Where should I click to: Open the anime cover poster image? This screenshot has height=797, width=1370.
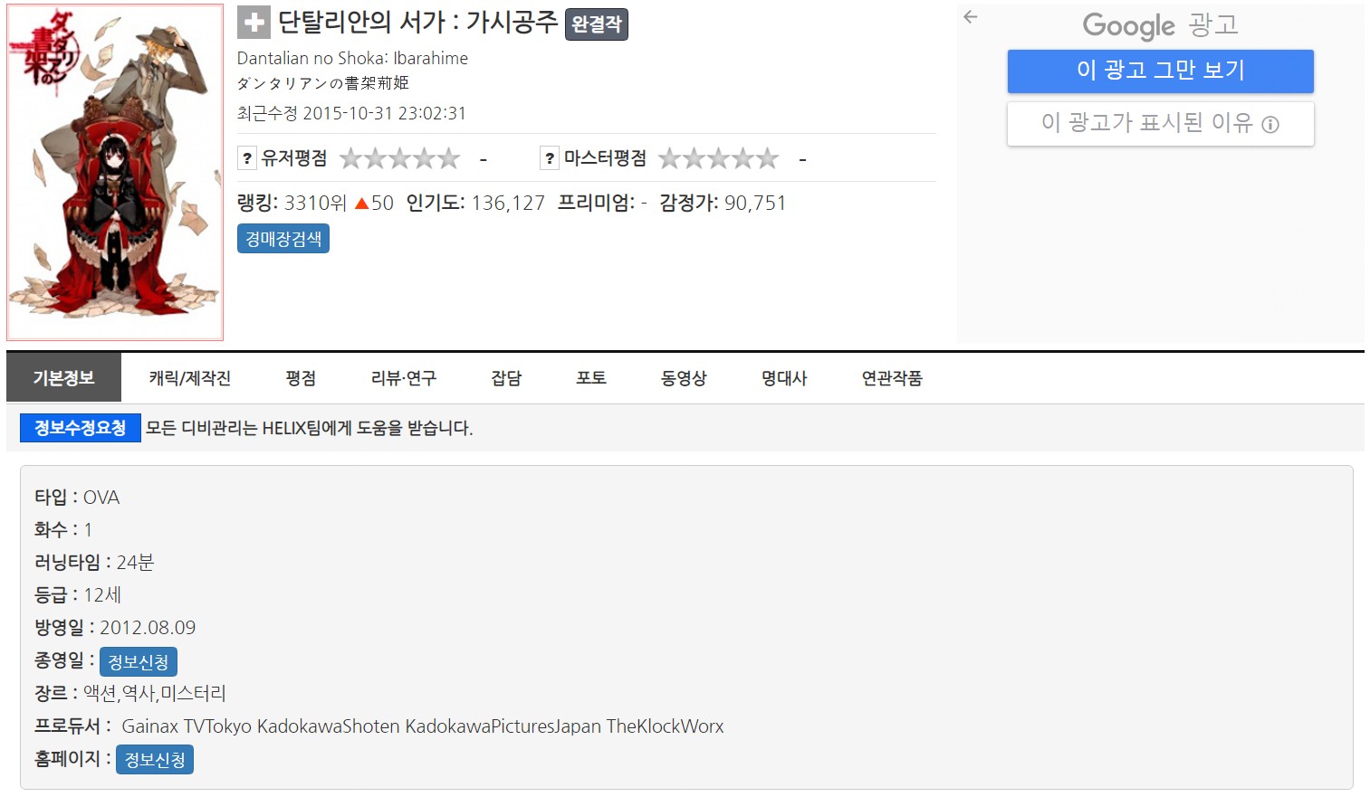coord(115,173)
